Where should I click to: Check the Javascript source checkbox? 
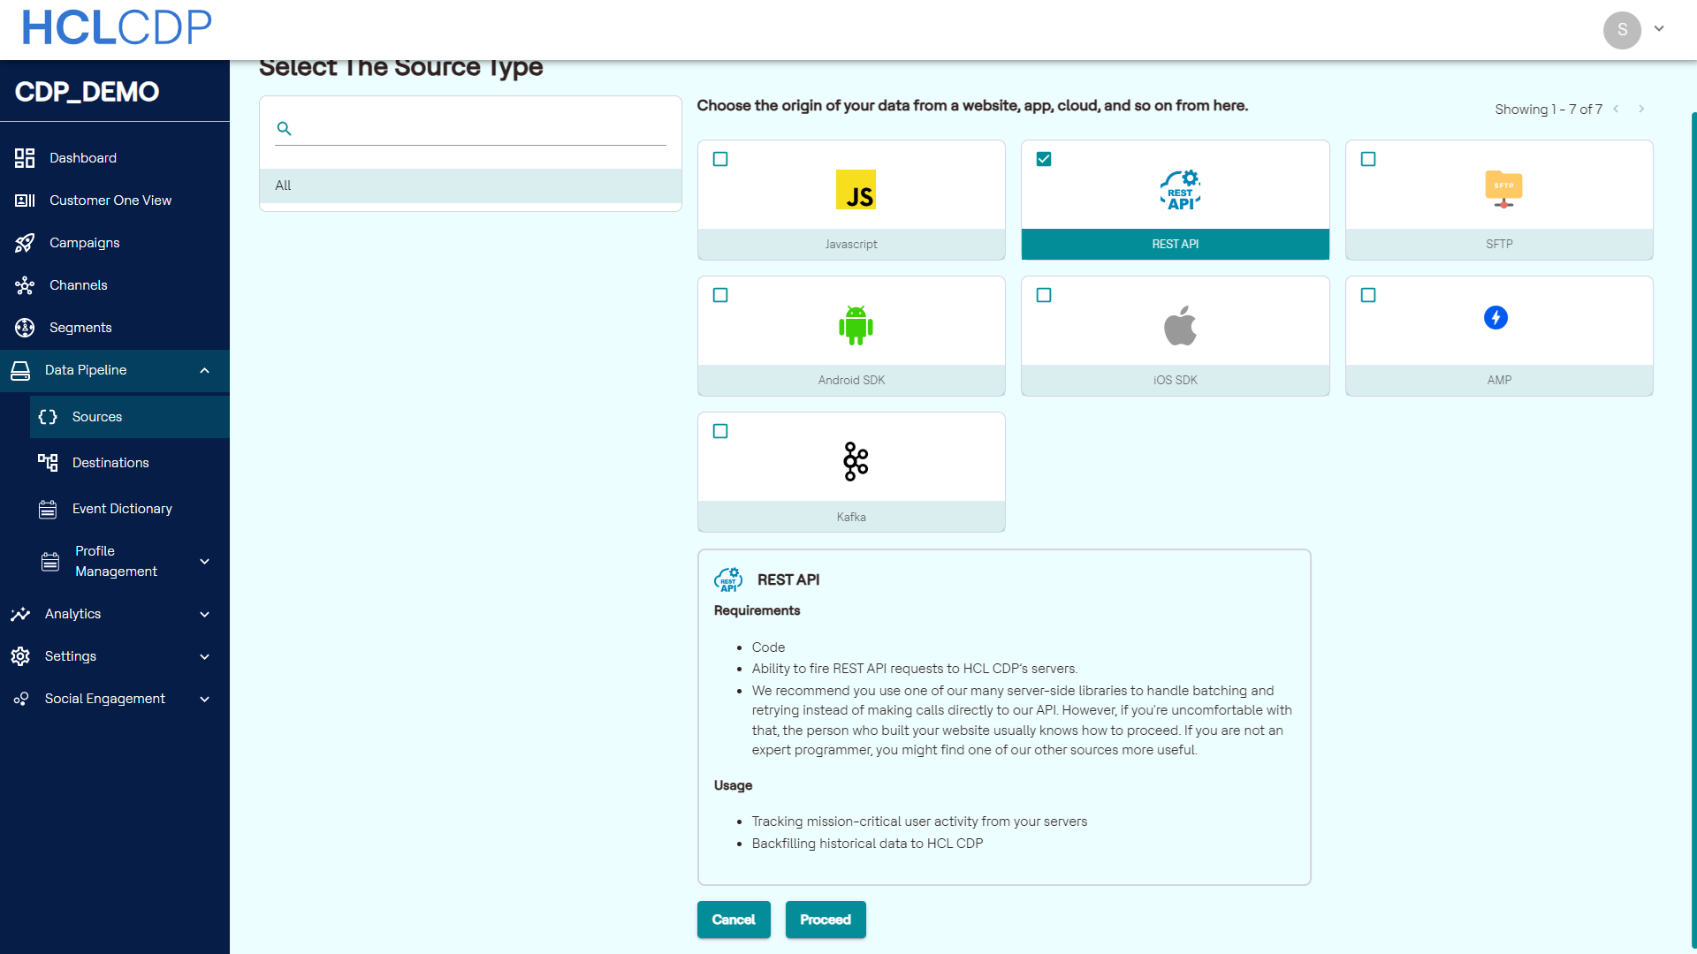pyautogui.click(x=720, y=159)
